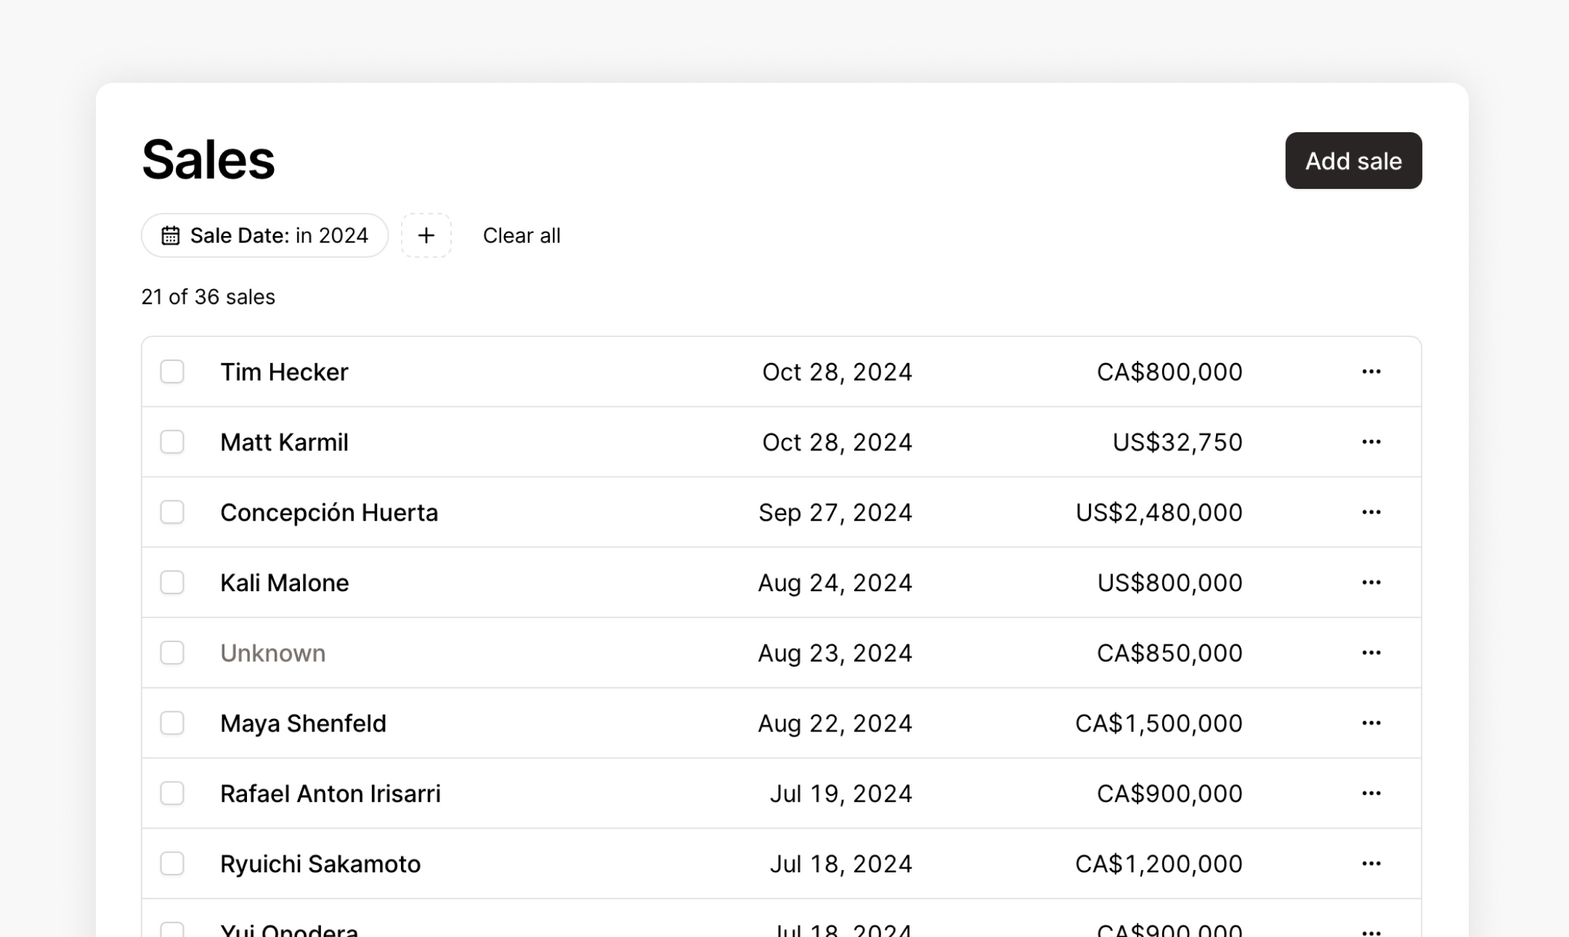1569x937 pixels.
Task: Check the Kali Malone row
Action: [x=172, y=583]
